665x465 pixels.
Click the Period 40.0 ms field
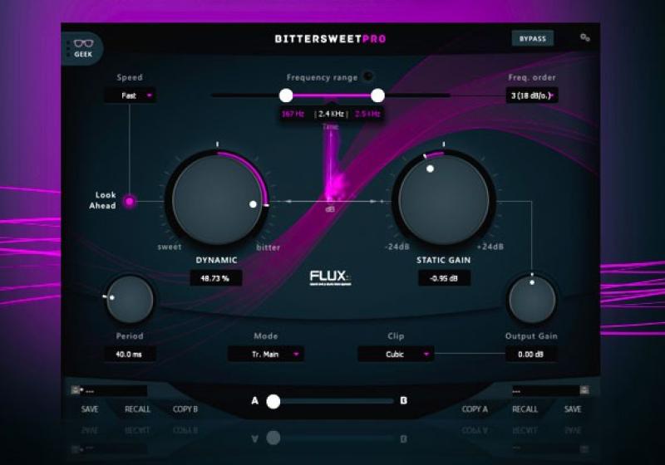(130, 354)
